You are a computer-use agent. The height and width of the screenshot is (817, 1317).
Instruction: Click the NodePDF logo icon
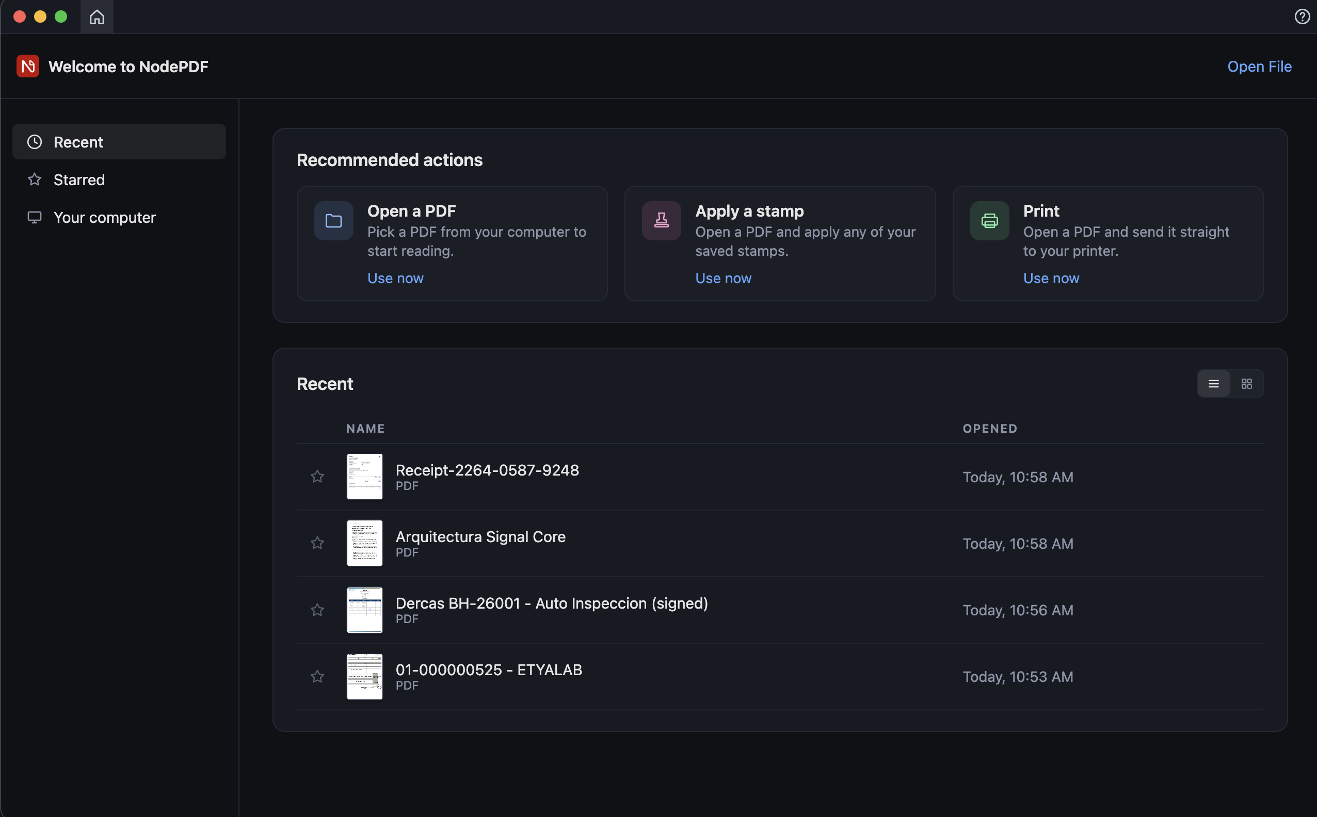pos(27,67)
